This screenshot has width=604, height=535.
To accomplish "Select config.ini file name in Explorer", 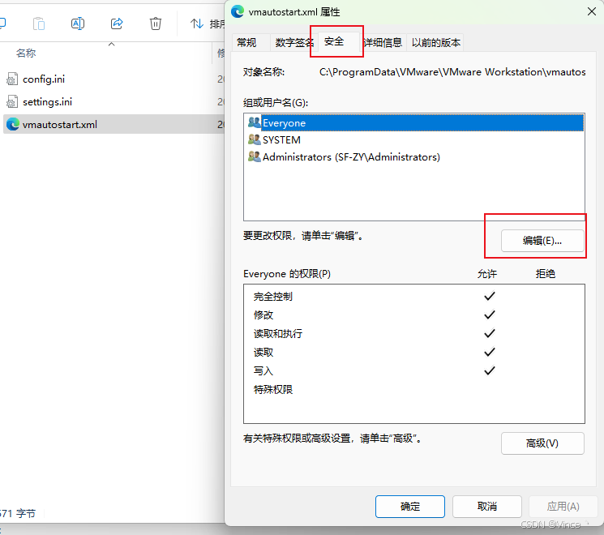I will 44,79.
